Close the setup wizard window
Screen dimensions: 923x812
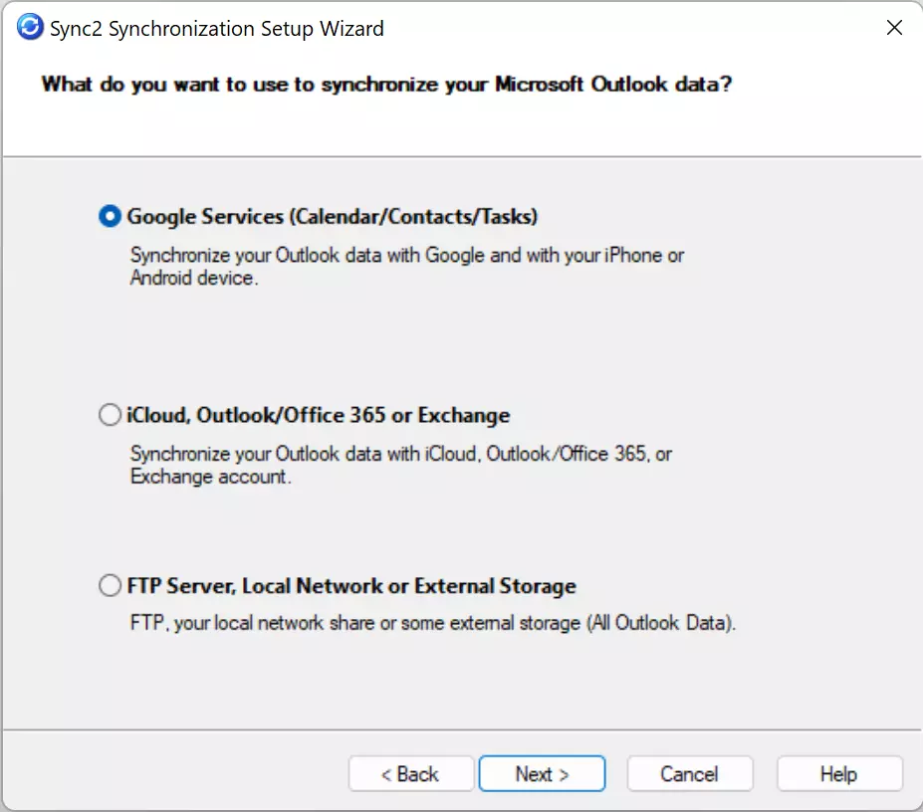[x=893, y=28]
